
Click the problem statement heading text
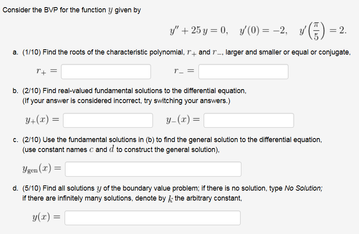coord(72,10)
